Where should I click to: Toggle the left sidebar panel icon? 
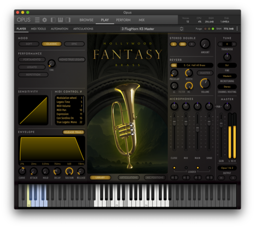point(53,20)
